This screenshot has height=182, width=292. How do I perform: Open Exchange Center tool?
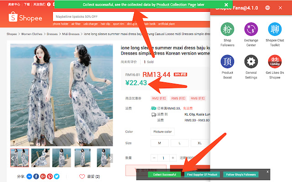coord(251,35)
